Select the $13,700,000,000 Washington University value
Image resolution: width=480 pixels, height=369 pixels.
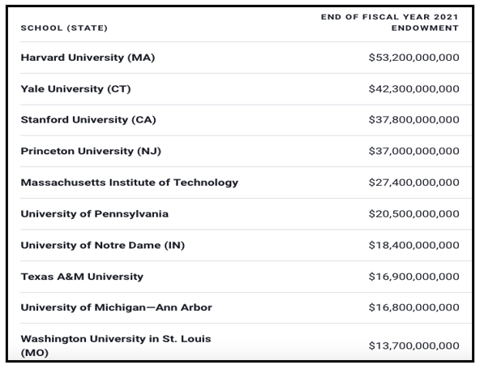414,345
